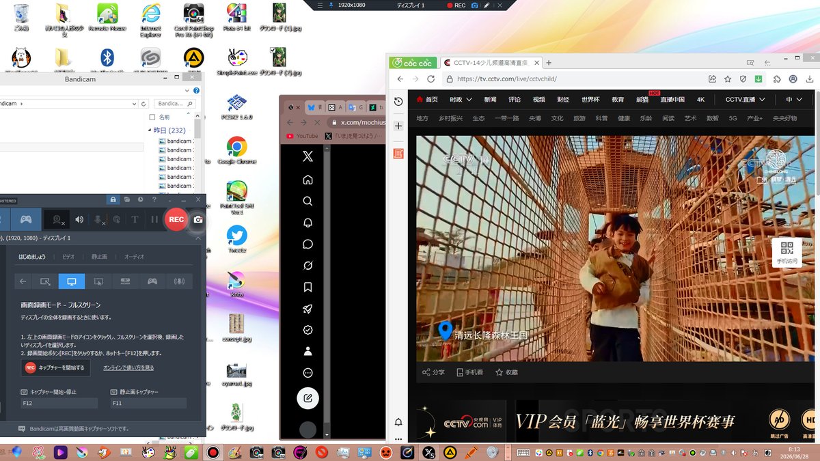Select the HDMI device recording mode icon

[125, 281]
